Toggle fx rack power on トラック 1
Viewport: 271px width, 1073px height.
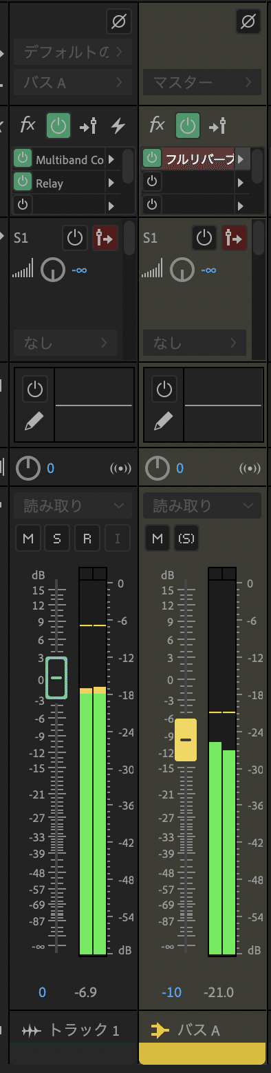coord(58,126)
